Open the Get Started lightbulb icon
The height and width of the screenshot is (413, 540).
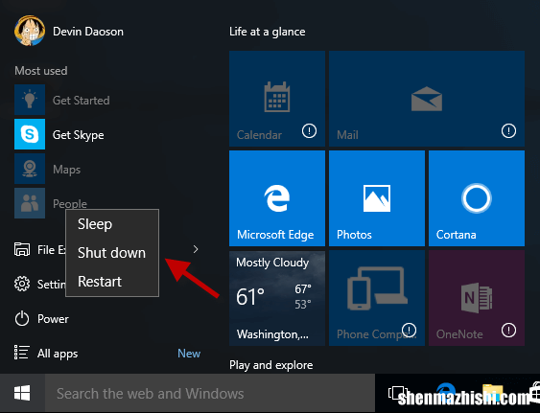coord(30,100)
